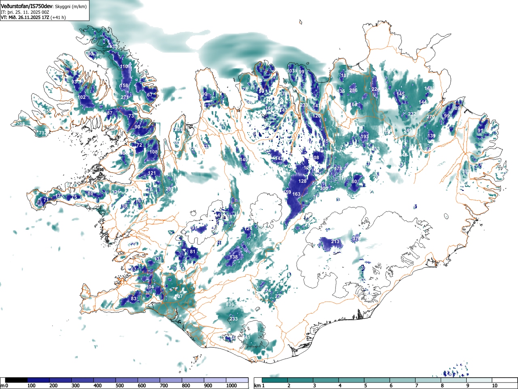Click the visibility value '102' in the Westfjords
Screen dimensions: 518x389
click(82, 97)
